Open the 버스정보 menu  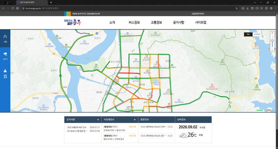(x=134, y=23)
